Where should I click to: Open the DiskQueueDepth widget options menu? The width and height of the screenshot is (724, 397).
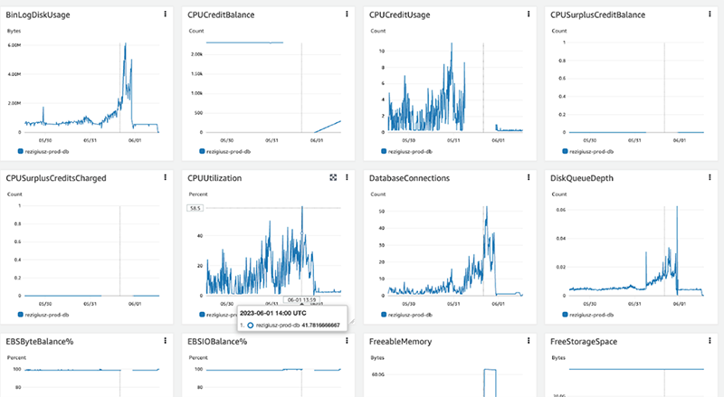(710, 177)
